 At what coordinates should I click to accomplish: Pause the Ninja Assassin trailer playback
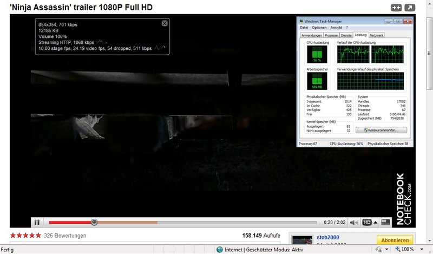[x=37, y=222]
